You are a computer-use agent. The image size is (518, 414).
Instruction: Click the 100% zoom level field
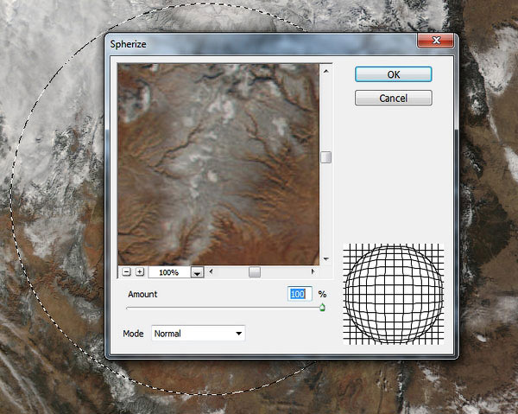168,272
